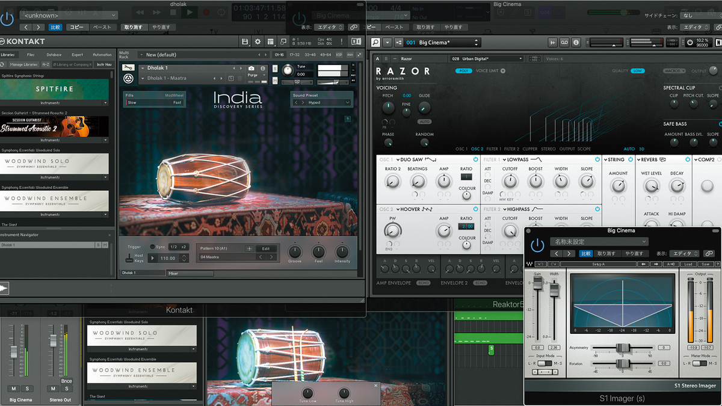
Task: Switch to the Expert tab in Kontakt
Action: [x=78, y=55]
